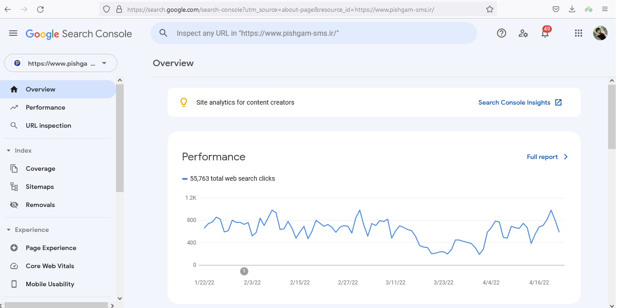Image resolution: width=618 pixels, height=308 pixels.
Task: Open notifications bell with 49 badge
Action: click(x=545, y=32)
